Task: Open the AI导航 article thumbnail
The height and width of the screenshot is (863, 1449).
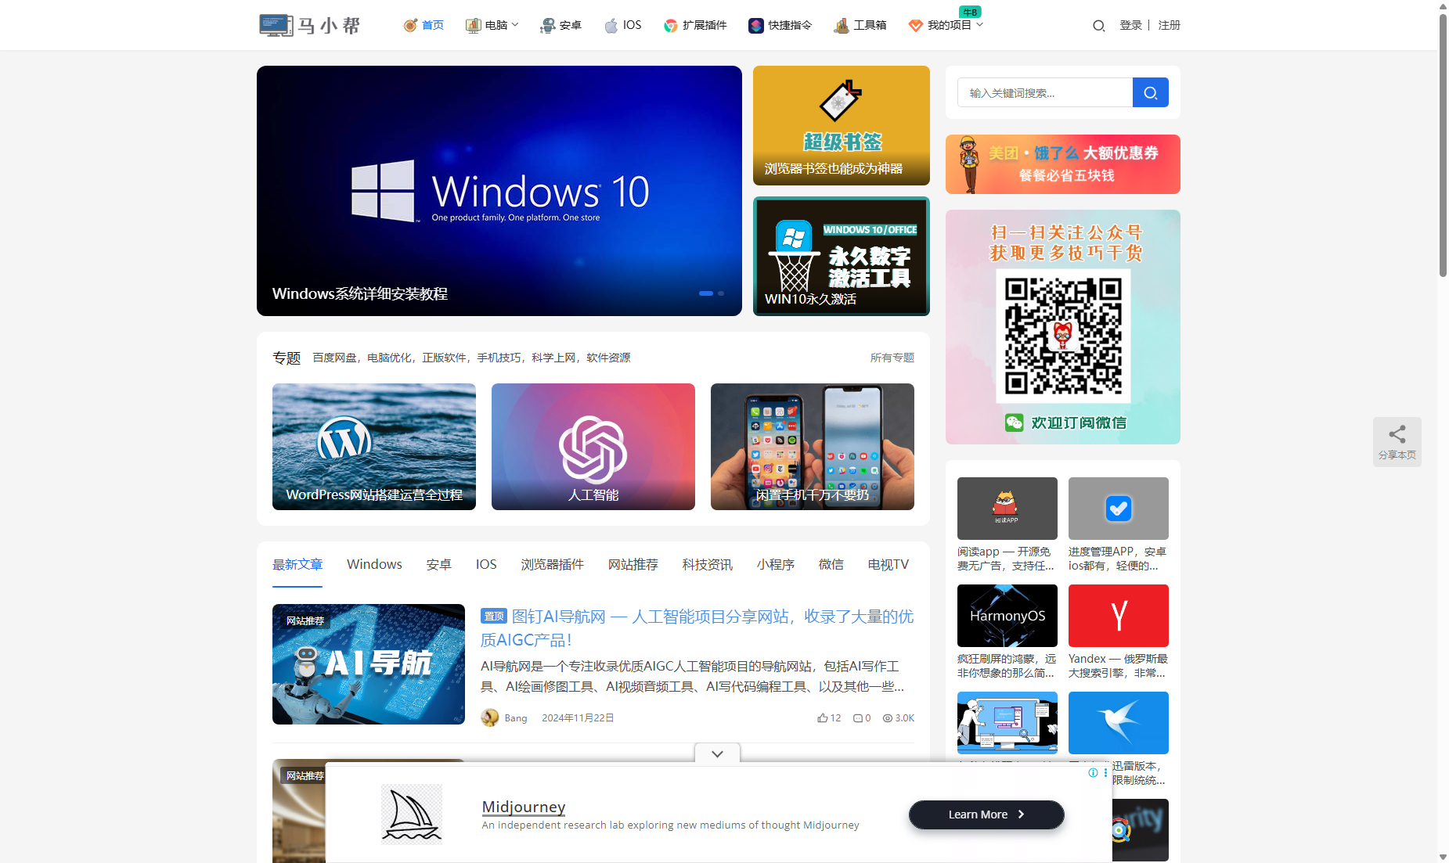Action: click(x=369, y=664)
